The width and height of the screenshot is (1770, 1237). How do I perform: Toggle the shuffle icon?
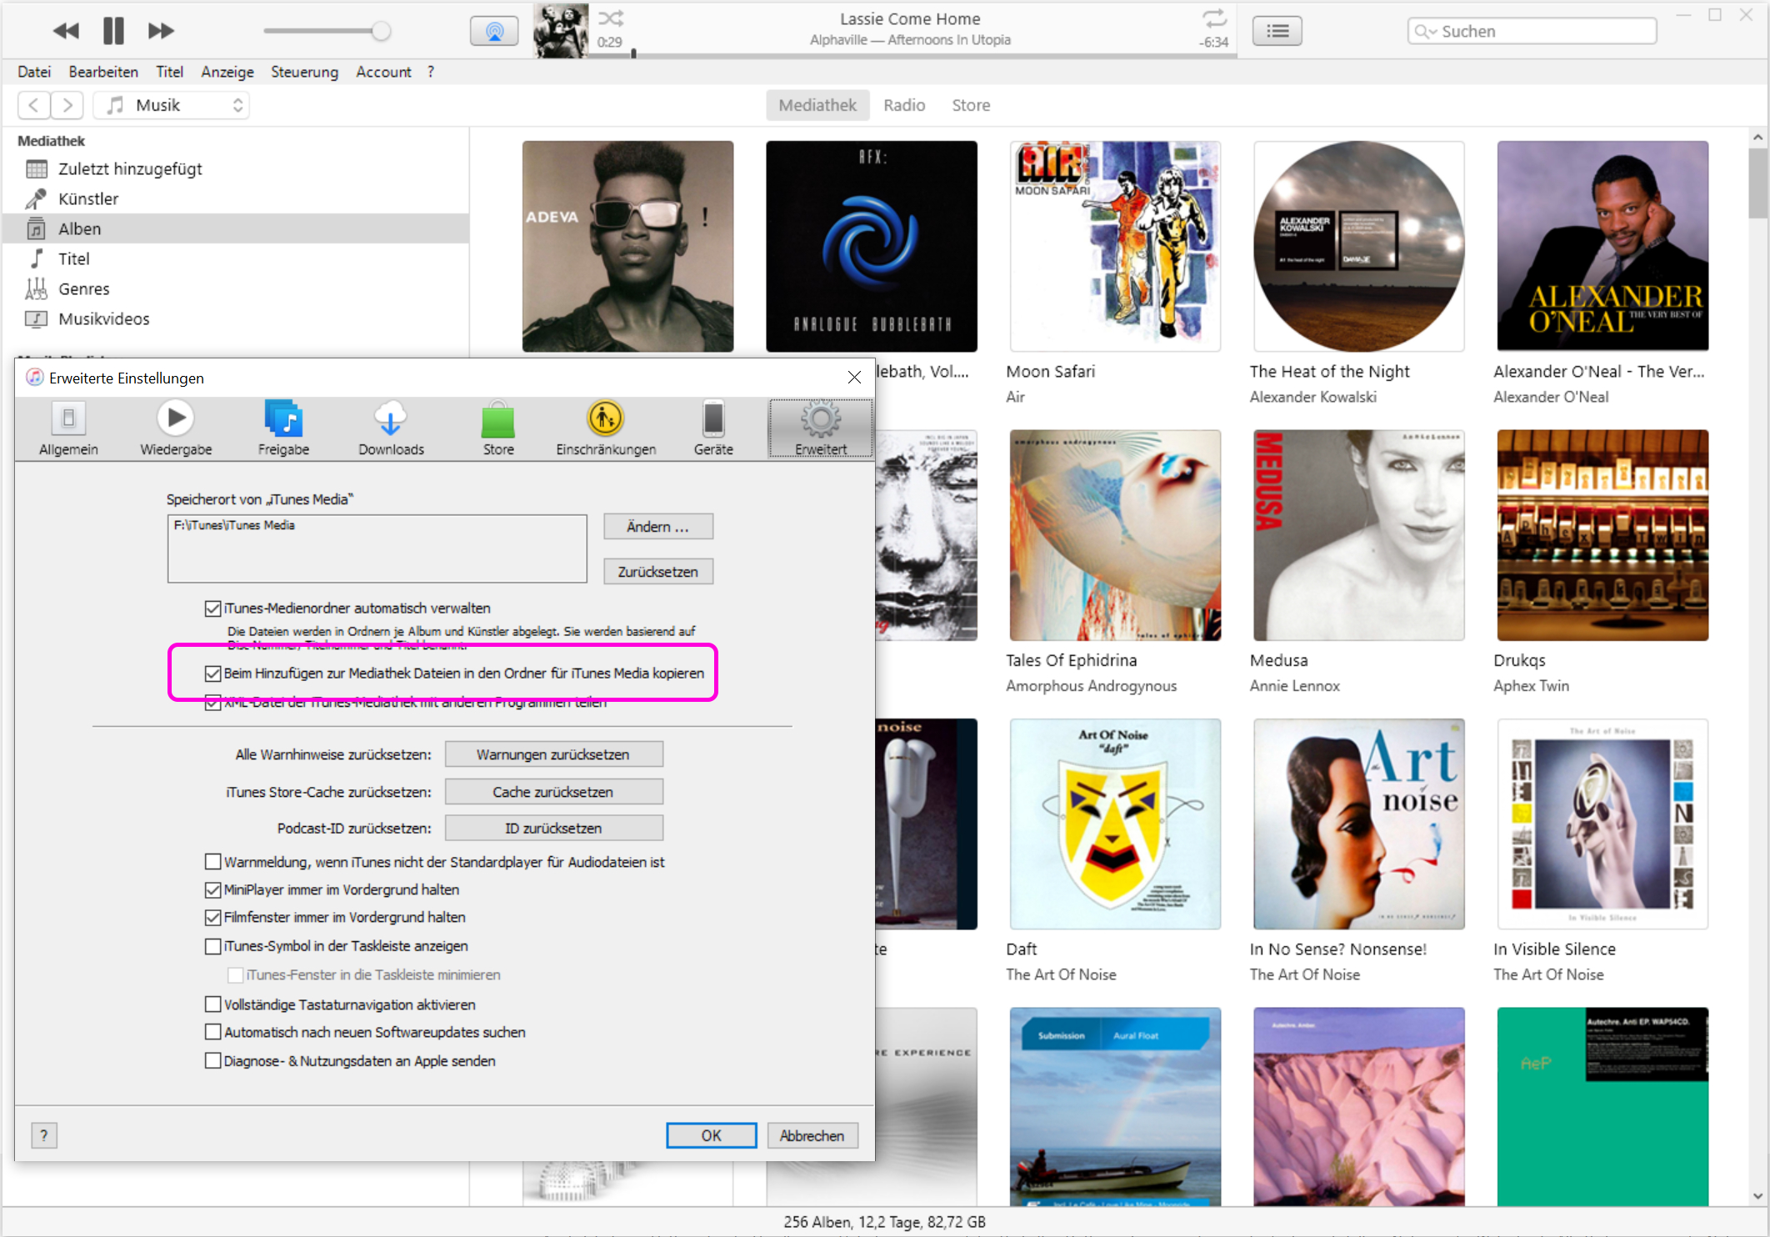click(611, 18)
